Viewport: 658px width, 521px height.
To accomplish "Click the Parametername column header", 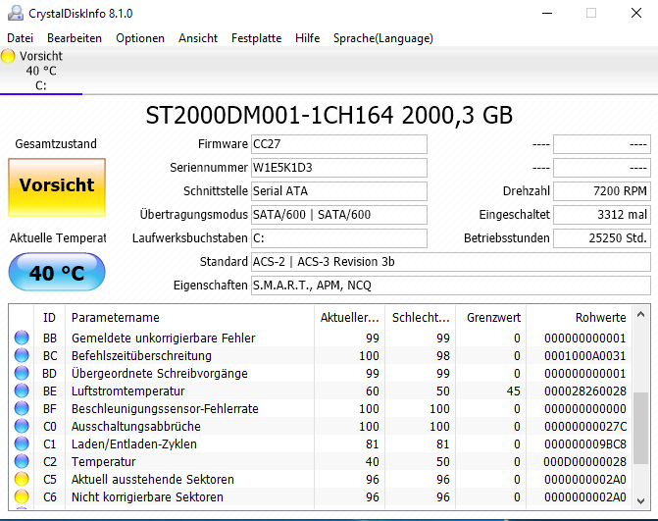I will click(189, 317).
